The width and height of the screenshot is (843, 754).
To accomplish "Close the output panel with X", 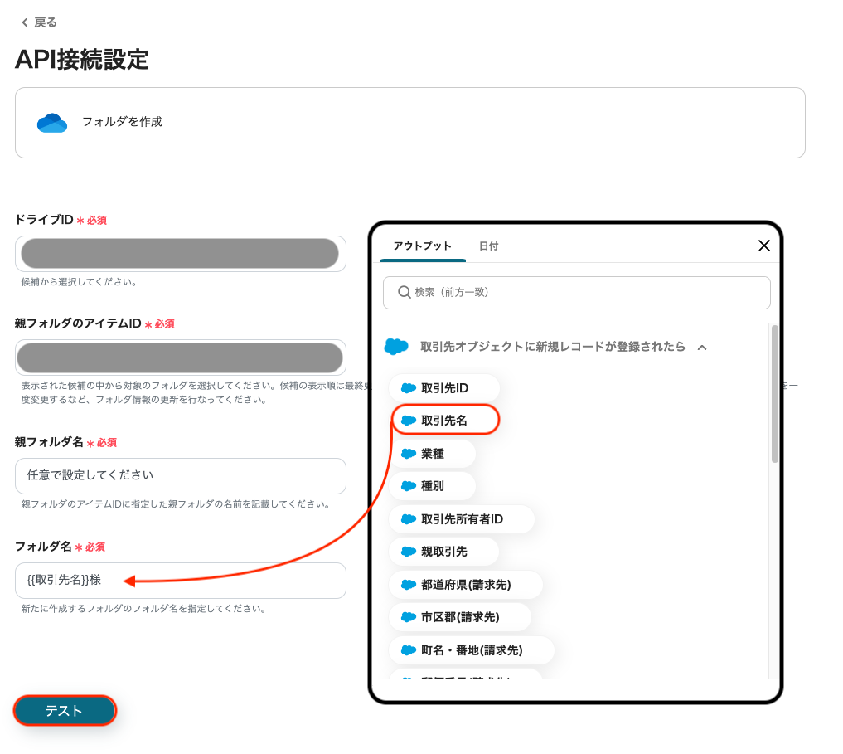I will coord(764,246).
